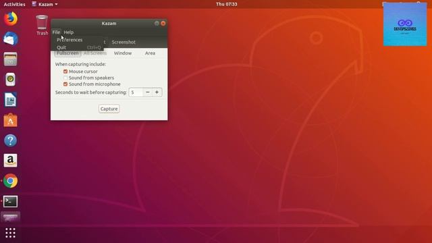Show Applications grid at dock bottom
432x243 pixels.
click(11, 233)
